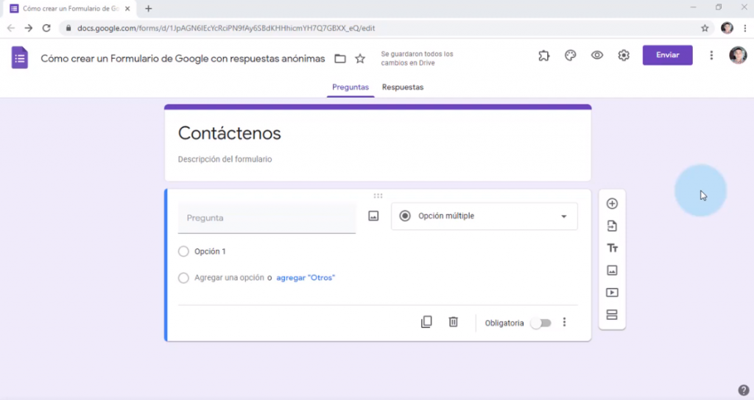This screenshot has height=400, width=754.
Task: Delete the question with the trash icon
Action: [454, 322]
